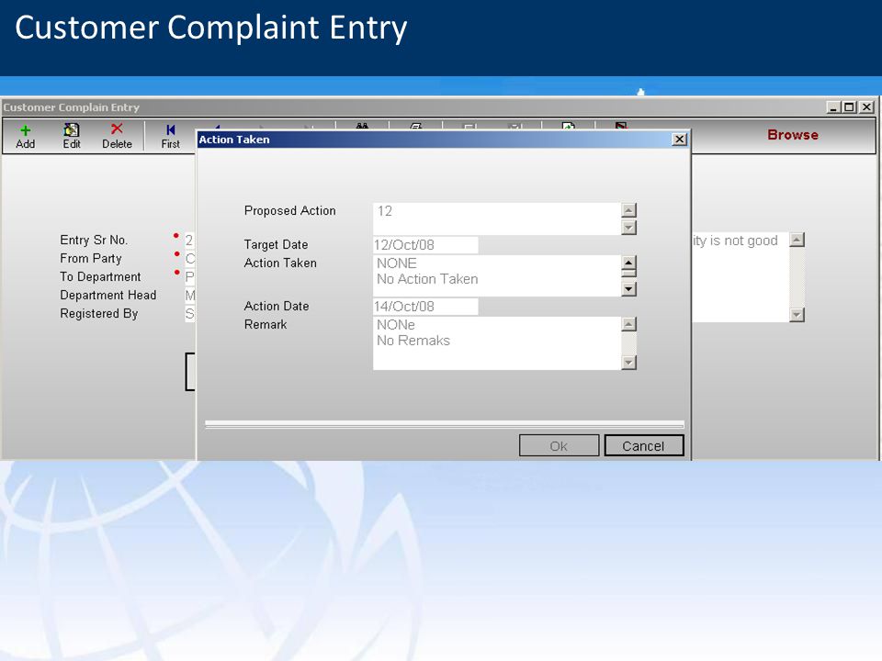This screenshot has width=882, height=661.
Task: Click the 'Remark' label
Action: [266, 324]
